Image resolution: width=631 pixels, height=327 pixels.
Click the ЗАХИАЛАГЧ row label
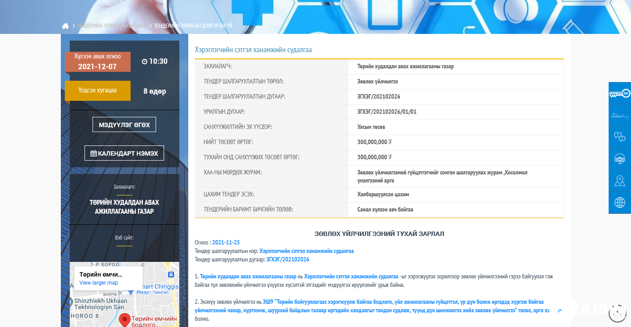point(218,66)
